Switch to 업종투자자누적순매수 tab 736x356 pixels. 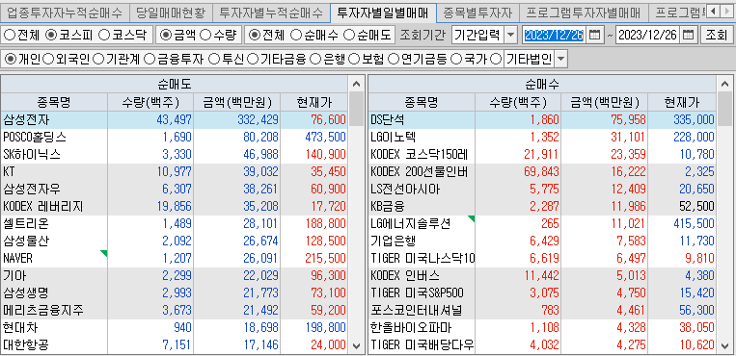pyautogui.click(x=64, y=13)
